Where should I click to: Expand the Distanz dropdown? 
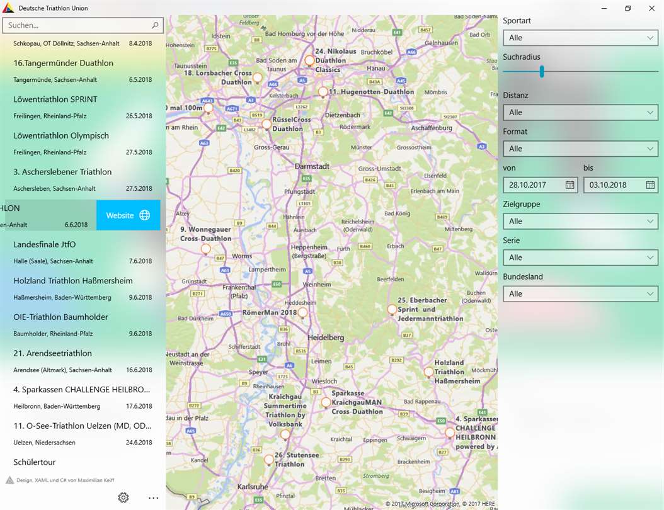(581, 112)
